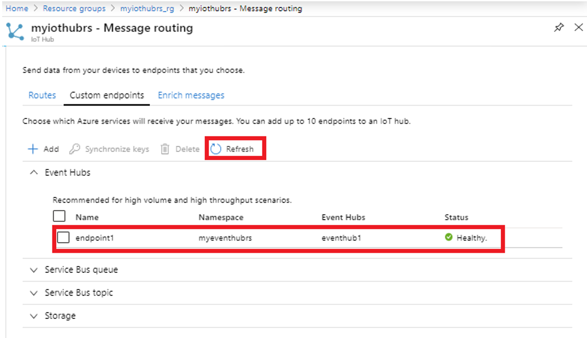This screenshot has height=338, width=587.
Task: Click the Refresh circular arrow icon
Action: [x=216, y=149]
